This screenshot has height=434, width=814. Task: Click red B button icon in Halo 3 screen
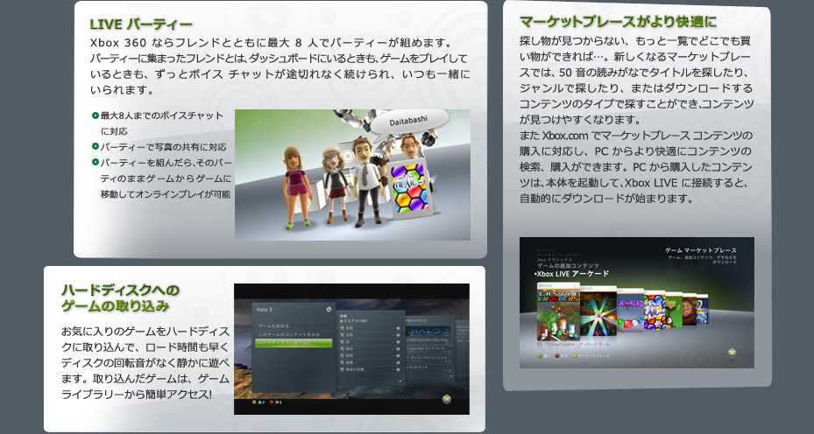272,402
